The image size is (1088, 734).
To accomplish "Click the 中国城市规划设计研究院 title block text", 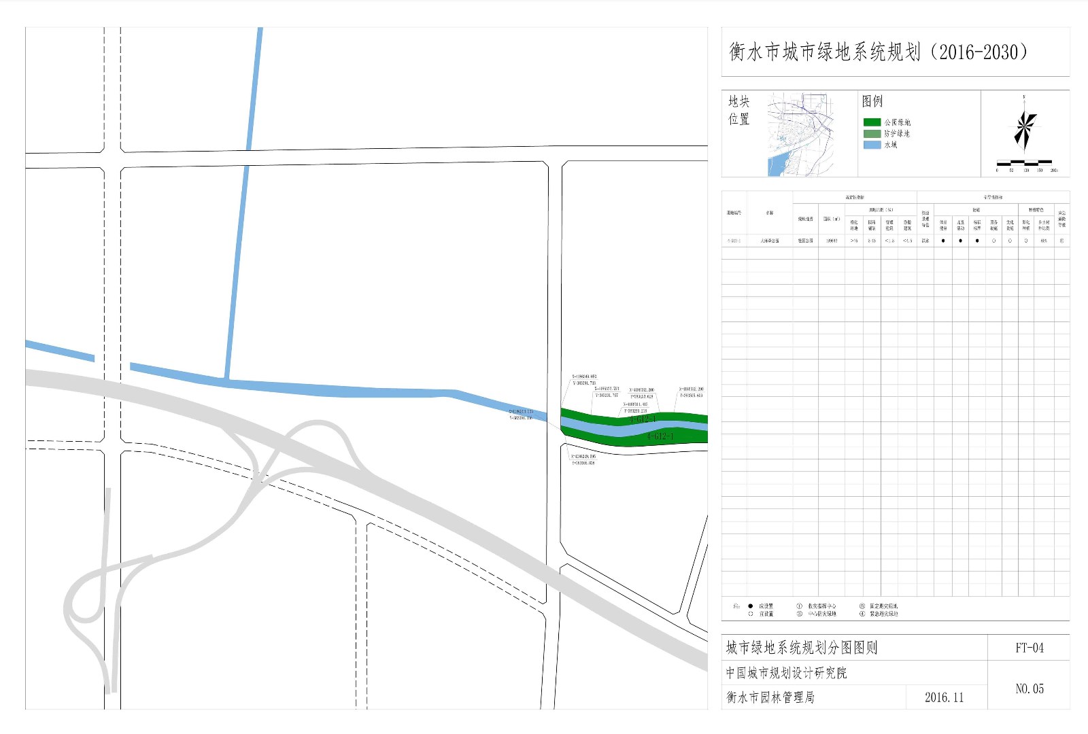I will (786, 673).
